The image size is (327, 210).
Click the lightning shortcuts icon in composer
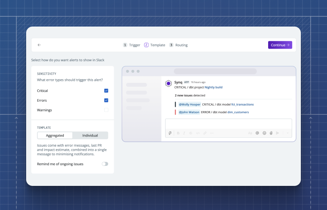tap(170, 133)
